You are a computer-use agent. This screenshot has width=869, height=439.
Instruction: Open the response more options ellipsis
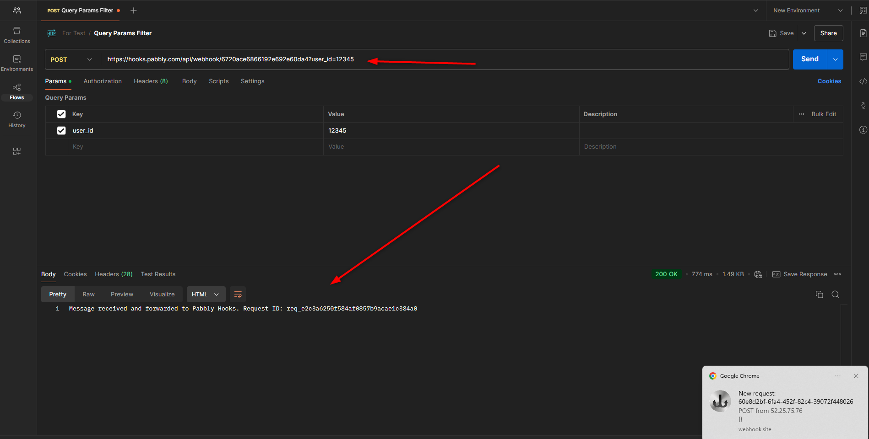point(837,274)
